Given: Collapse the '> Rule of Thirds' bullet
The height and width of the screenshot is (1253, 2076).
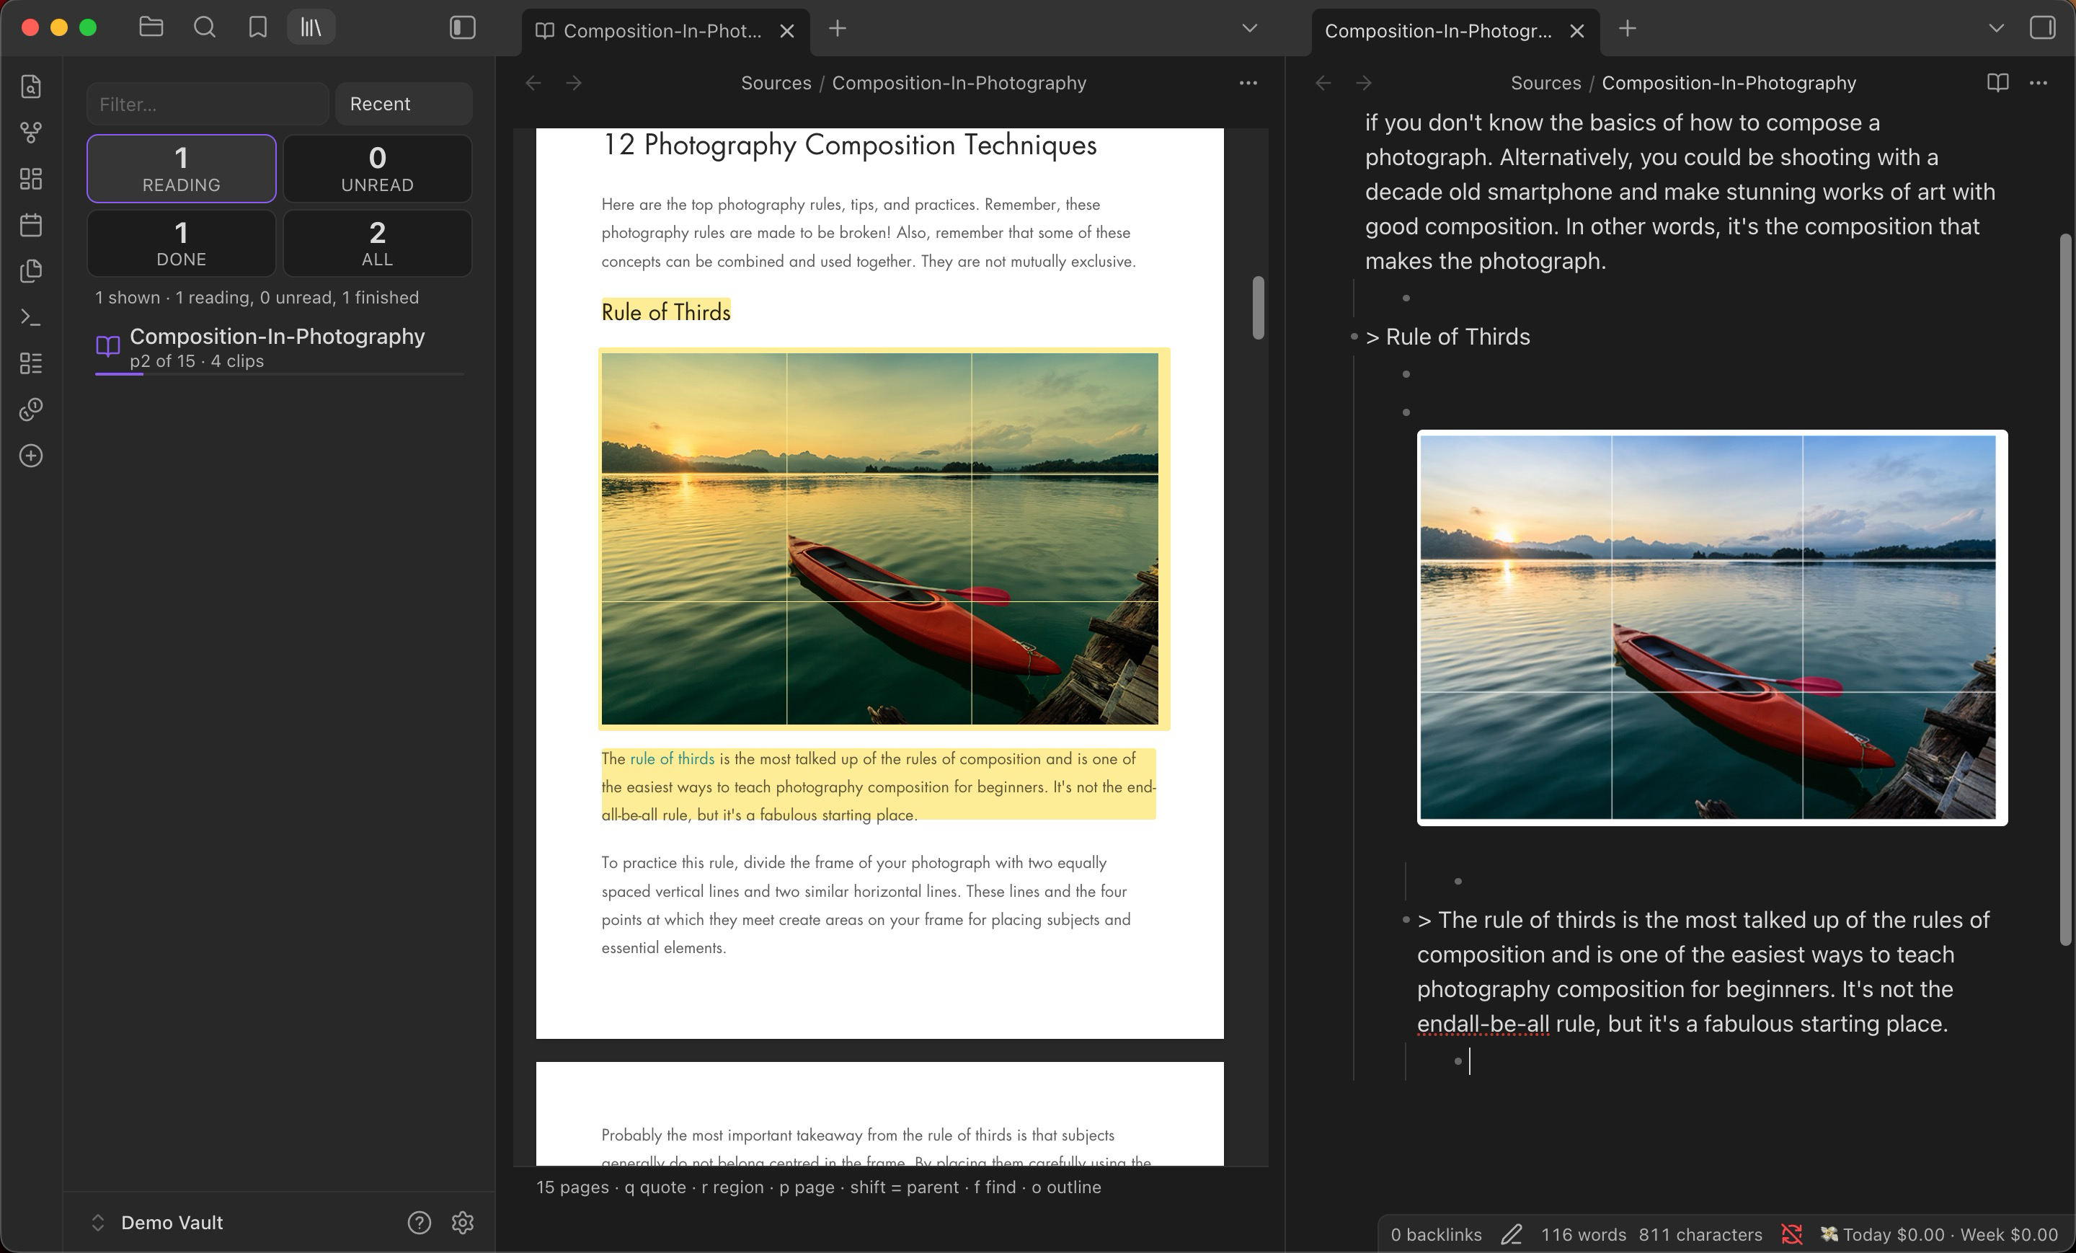Looking at the screenshot, I should pyautogui.click(x=1354, y=336).
